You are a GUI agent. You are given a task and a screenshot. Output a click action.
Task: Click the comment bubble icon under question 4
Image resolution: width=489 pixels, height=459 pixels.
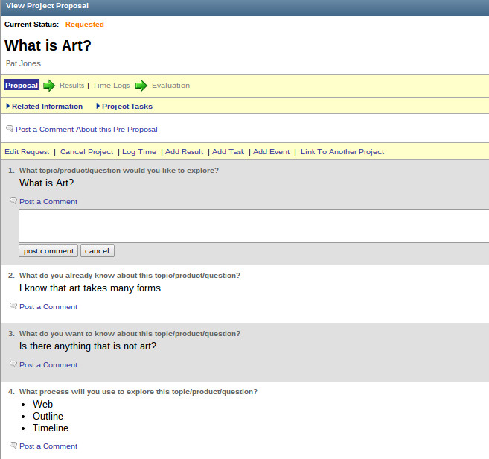tap(13, 446)
